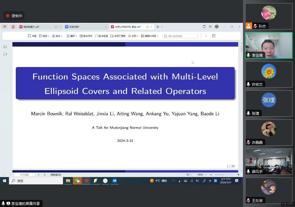Click the red exit icon in toolbar
The width and height of the screenshot is (295, 207).
214,36
